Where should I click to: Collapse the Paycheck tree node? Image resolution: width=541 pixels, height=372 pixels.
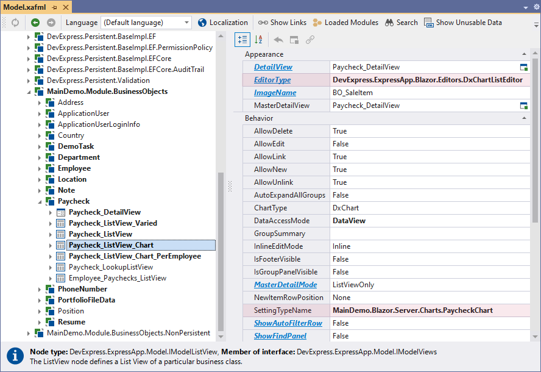(x=40, y=202)
